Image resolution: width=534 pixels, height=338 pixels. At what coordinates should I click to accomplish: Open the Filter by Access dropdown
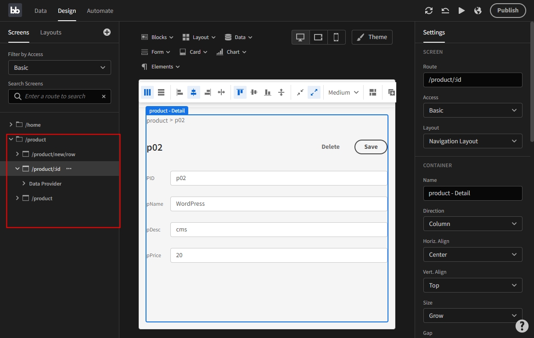coord(60,68)
